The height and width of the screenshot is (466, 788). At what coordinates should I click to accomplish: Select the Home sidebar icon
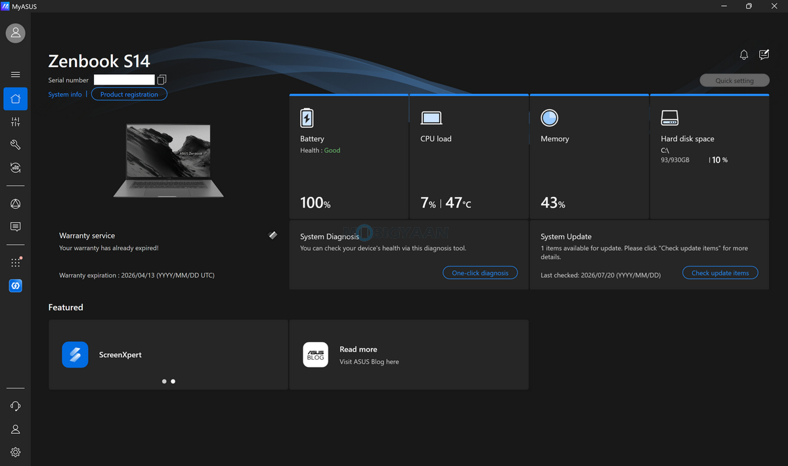16,99
